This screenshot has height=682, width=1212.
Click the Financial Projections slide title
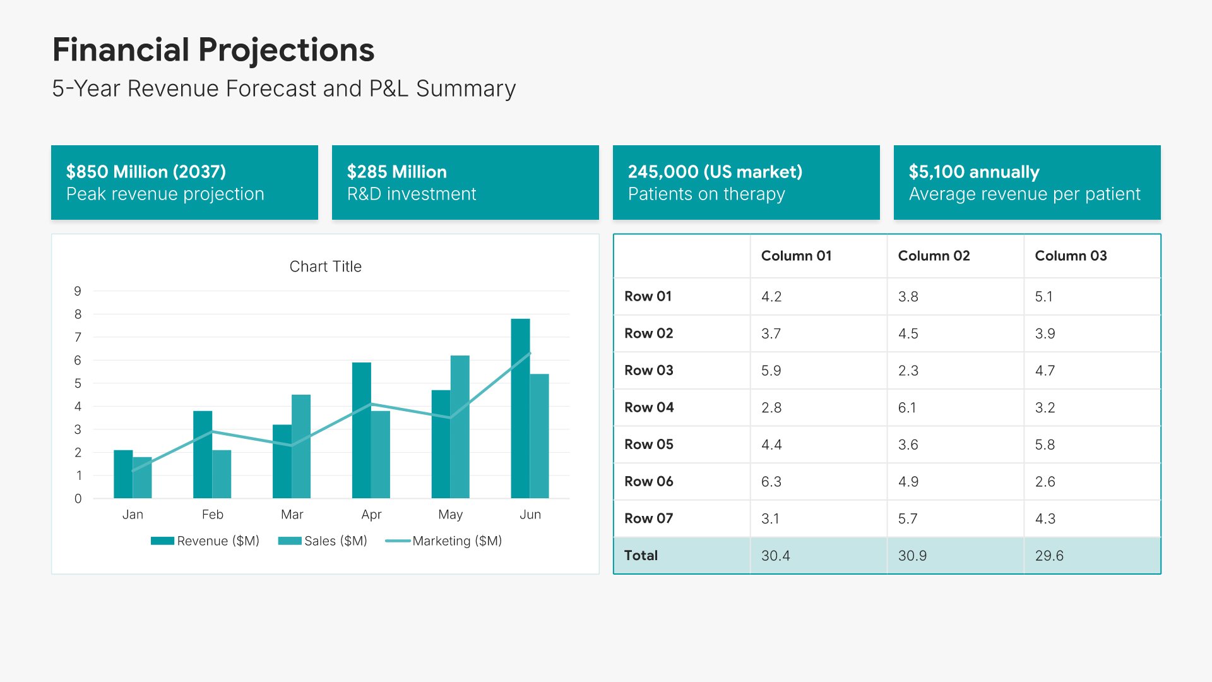pos(213,50)
